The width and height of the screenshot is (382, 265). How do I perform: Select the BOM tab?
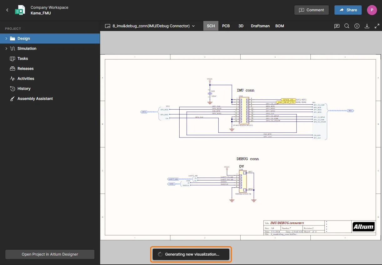(x=280, y=26)
